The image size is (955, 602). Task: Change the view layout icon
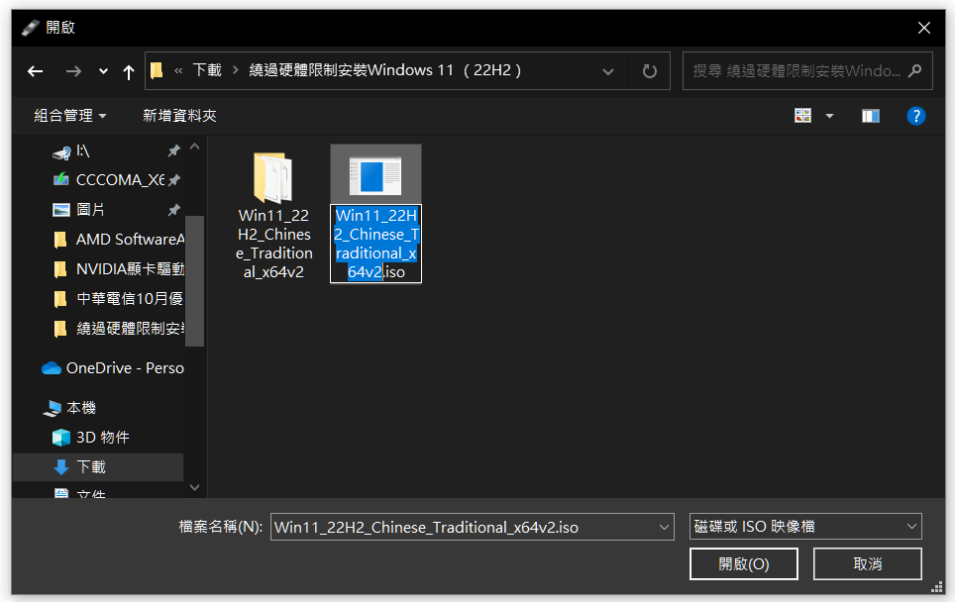click(x=802, y=116)
